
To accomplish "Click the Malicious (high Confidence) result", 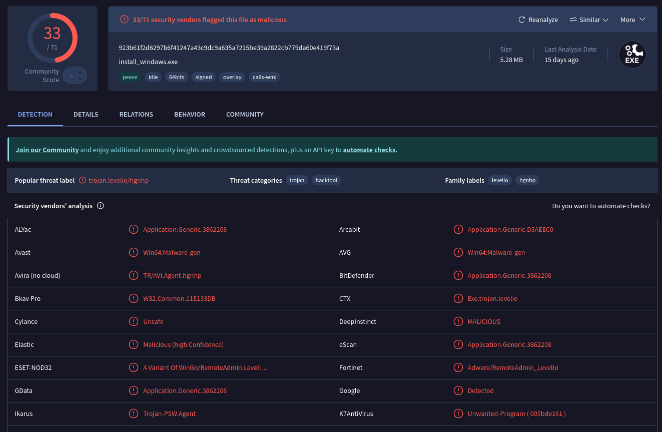I will (183, 344).
